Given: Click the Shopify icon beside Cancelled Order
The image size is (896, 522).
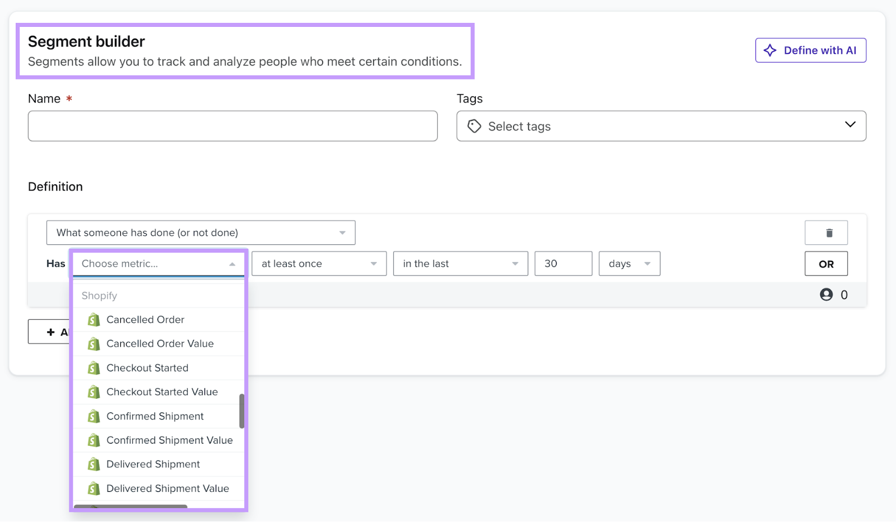Looking at the screenshot, I should [x=94, y=319].
